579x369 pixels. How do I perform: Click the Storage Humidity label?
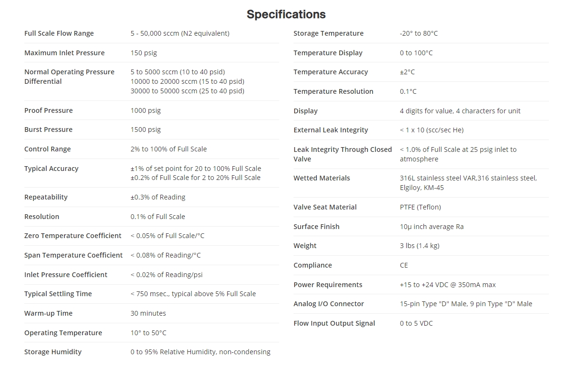coord(53,352)
